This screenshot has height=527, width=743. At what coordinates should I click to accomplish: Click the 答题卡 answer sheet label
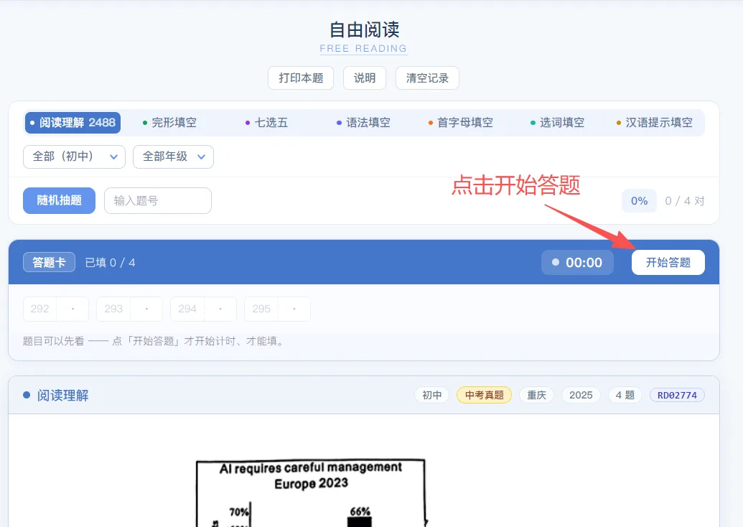click(50, 262)
